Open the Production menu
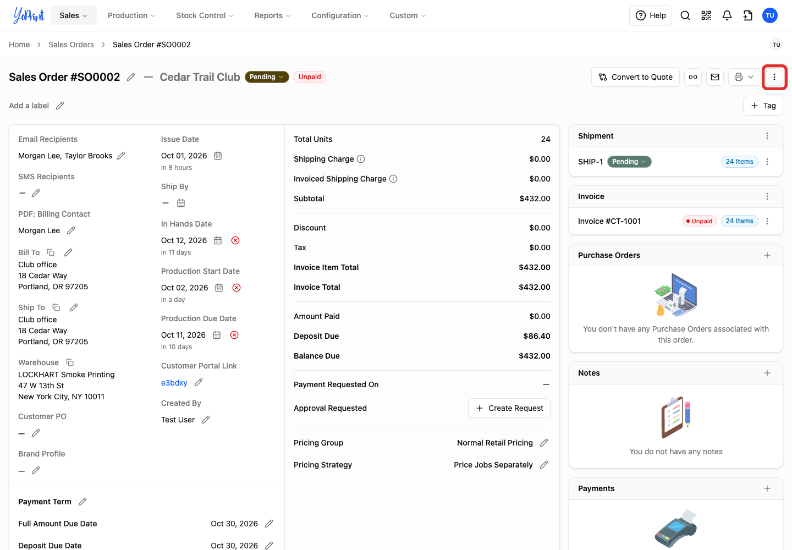The width and height of the screenshot is (792, 550). (131, 15)
